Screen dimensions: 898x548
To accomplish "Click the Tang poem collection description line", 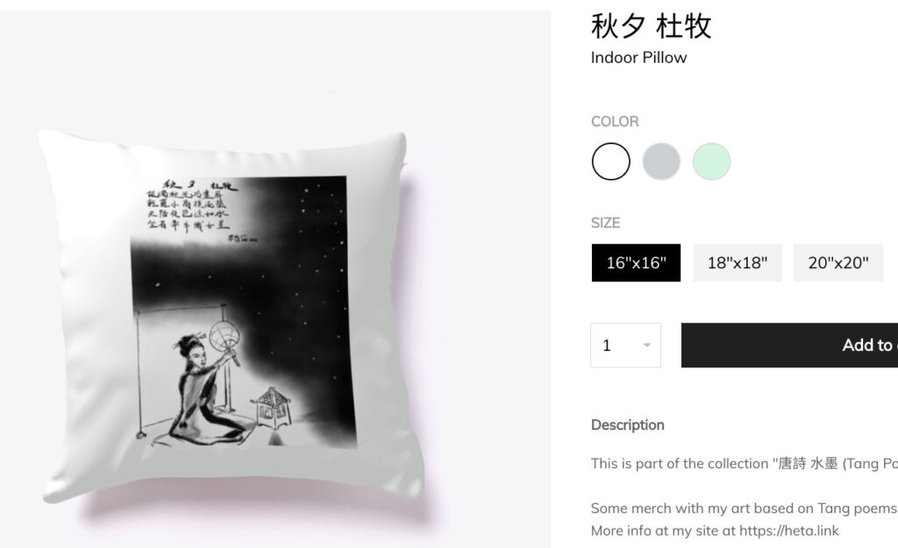I will tap(744, 463).
